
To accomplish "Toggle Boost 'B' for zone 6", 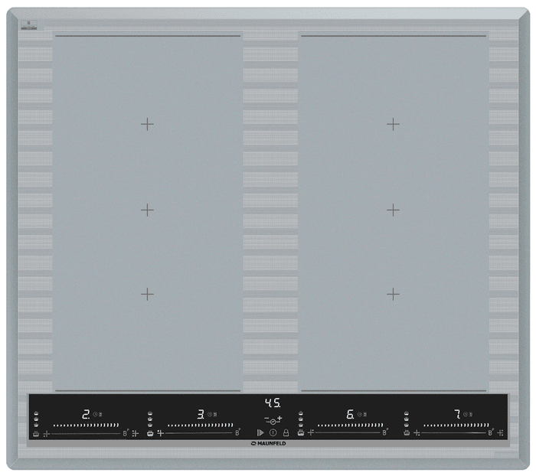I will 384,432.
